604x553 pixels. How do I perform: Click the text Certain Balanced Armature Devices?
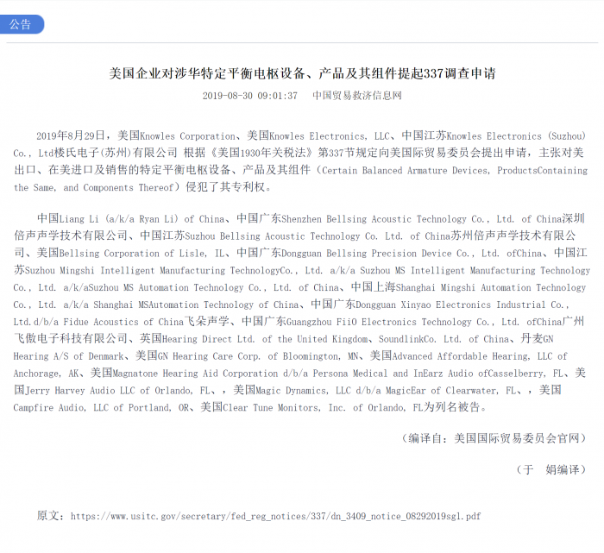coord(405,170)
